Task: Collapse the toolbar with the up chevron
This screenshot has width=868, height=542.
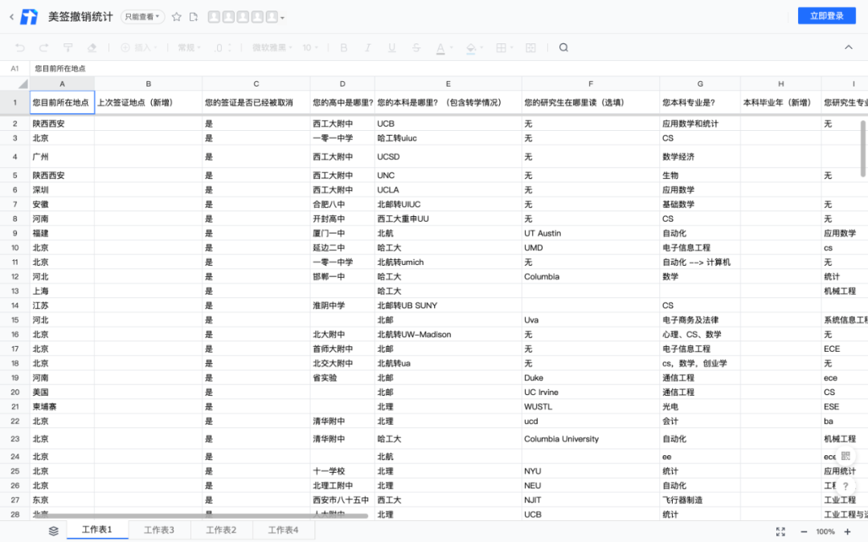Action: point(848,47)
